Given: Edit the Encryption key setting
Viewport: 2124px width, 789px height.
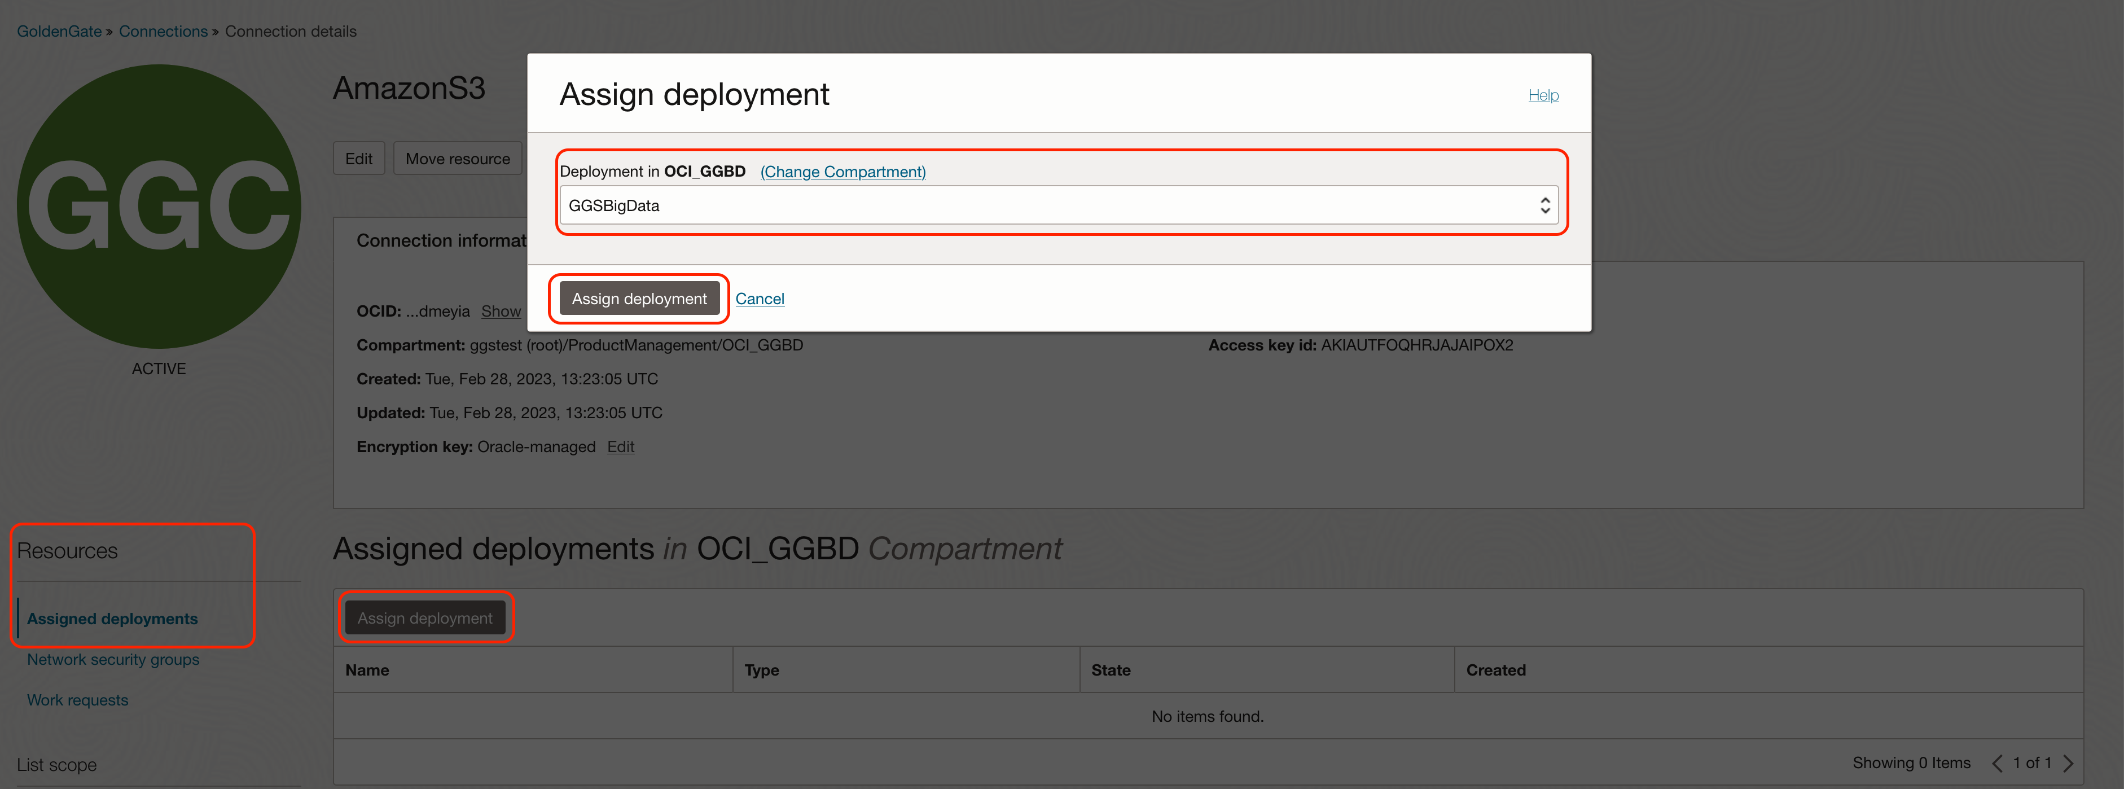Looking at the screenshot, I should 620,446.
